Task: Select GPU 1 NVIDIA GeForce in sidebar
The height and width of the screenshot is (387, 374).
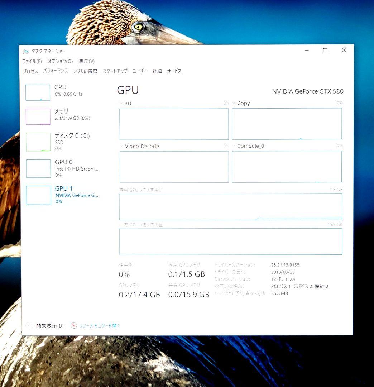Action: click(38, 194)
